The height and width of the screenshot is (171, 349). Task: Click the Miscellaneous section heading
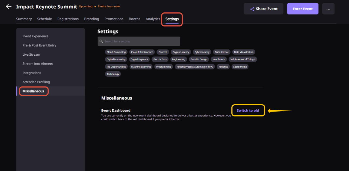(x=117, y=98)
